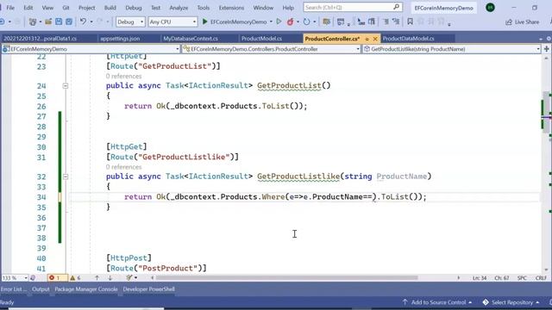Close the ProductController.cs tab
Screen dimensions: 552x310
(375, 39)
